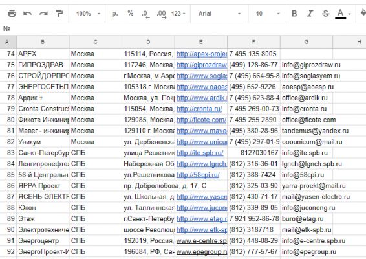Open the 100% zoom dropdown

click(x=88, y=14)
